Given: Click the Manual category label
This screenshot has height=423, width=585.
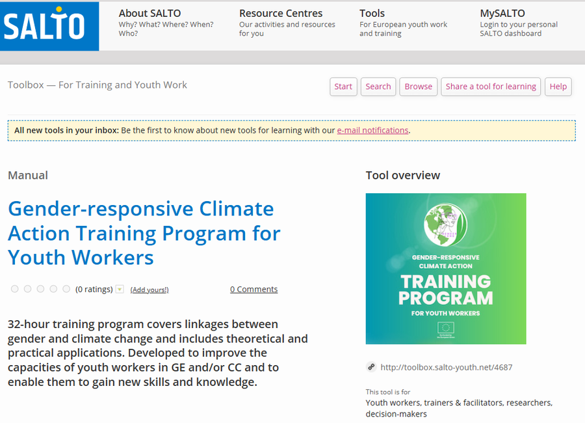Looking at the screenshot, I should pos(28,175).
